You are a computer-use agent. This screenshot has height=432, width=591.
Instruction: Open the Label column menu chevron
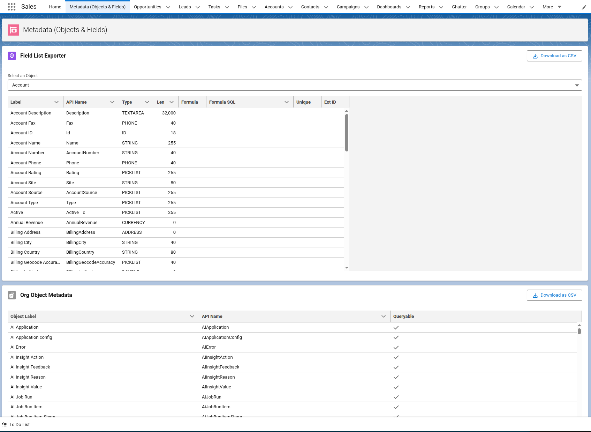(x=56, y=102)
